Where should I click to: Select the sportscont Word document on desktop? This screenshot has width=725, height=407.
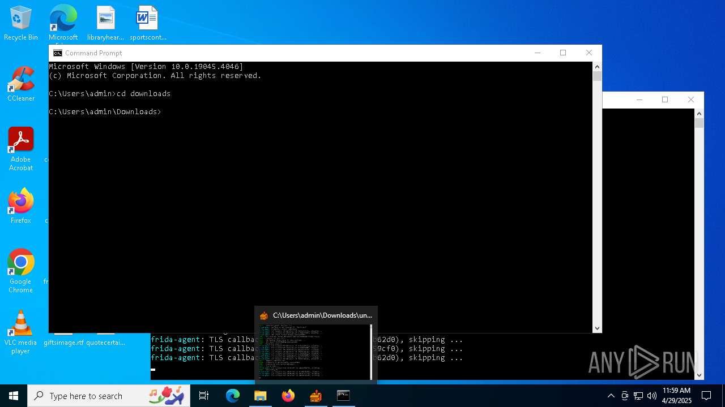tap(147, 24)
